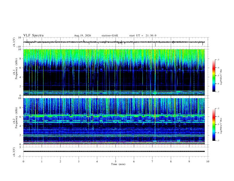Click the station=GAK label
The height and width of the screenshot is (181, 234).
point(110,35)
